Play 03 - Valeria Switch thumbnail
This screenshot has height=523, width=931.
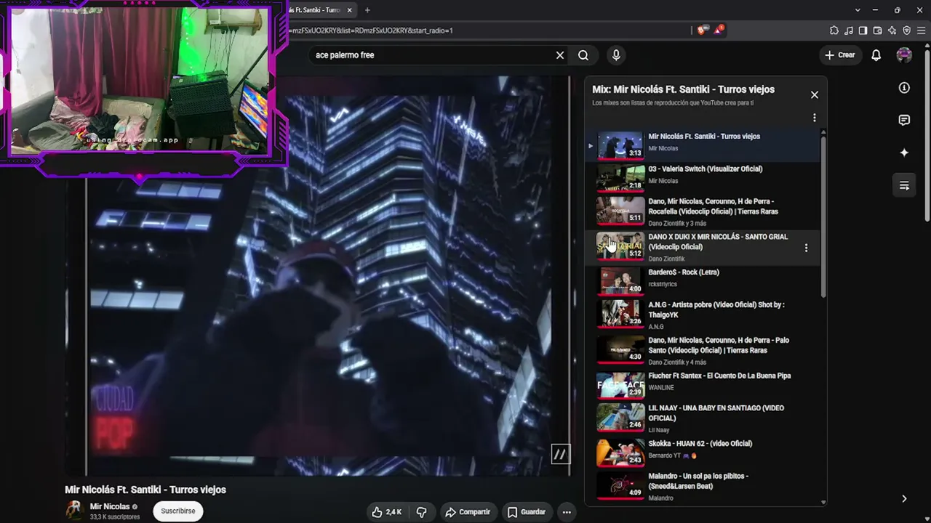[620, 177]
